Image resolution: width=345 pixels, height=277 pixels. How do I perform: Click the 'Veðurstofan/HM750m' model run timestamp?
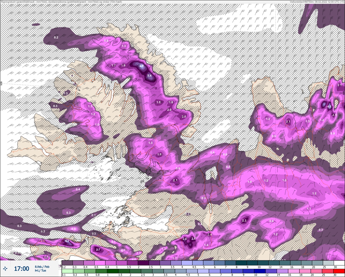[317, 2]
